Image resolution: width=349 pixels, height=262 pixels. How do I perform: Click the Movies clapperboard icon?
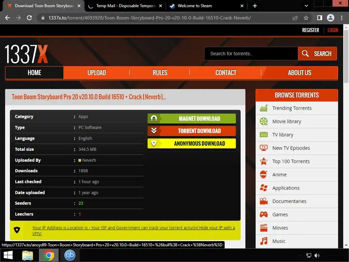[x=264, y=228]
